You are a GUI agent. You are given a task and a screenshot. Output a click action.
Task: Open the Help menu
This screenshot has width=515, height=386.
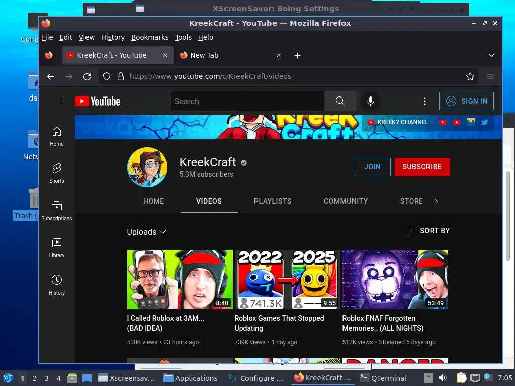(205, 37)
